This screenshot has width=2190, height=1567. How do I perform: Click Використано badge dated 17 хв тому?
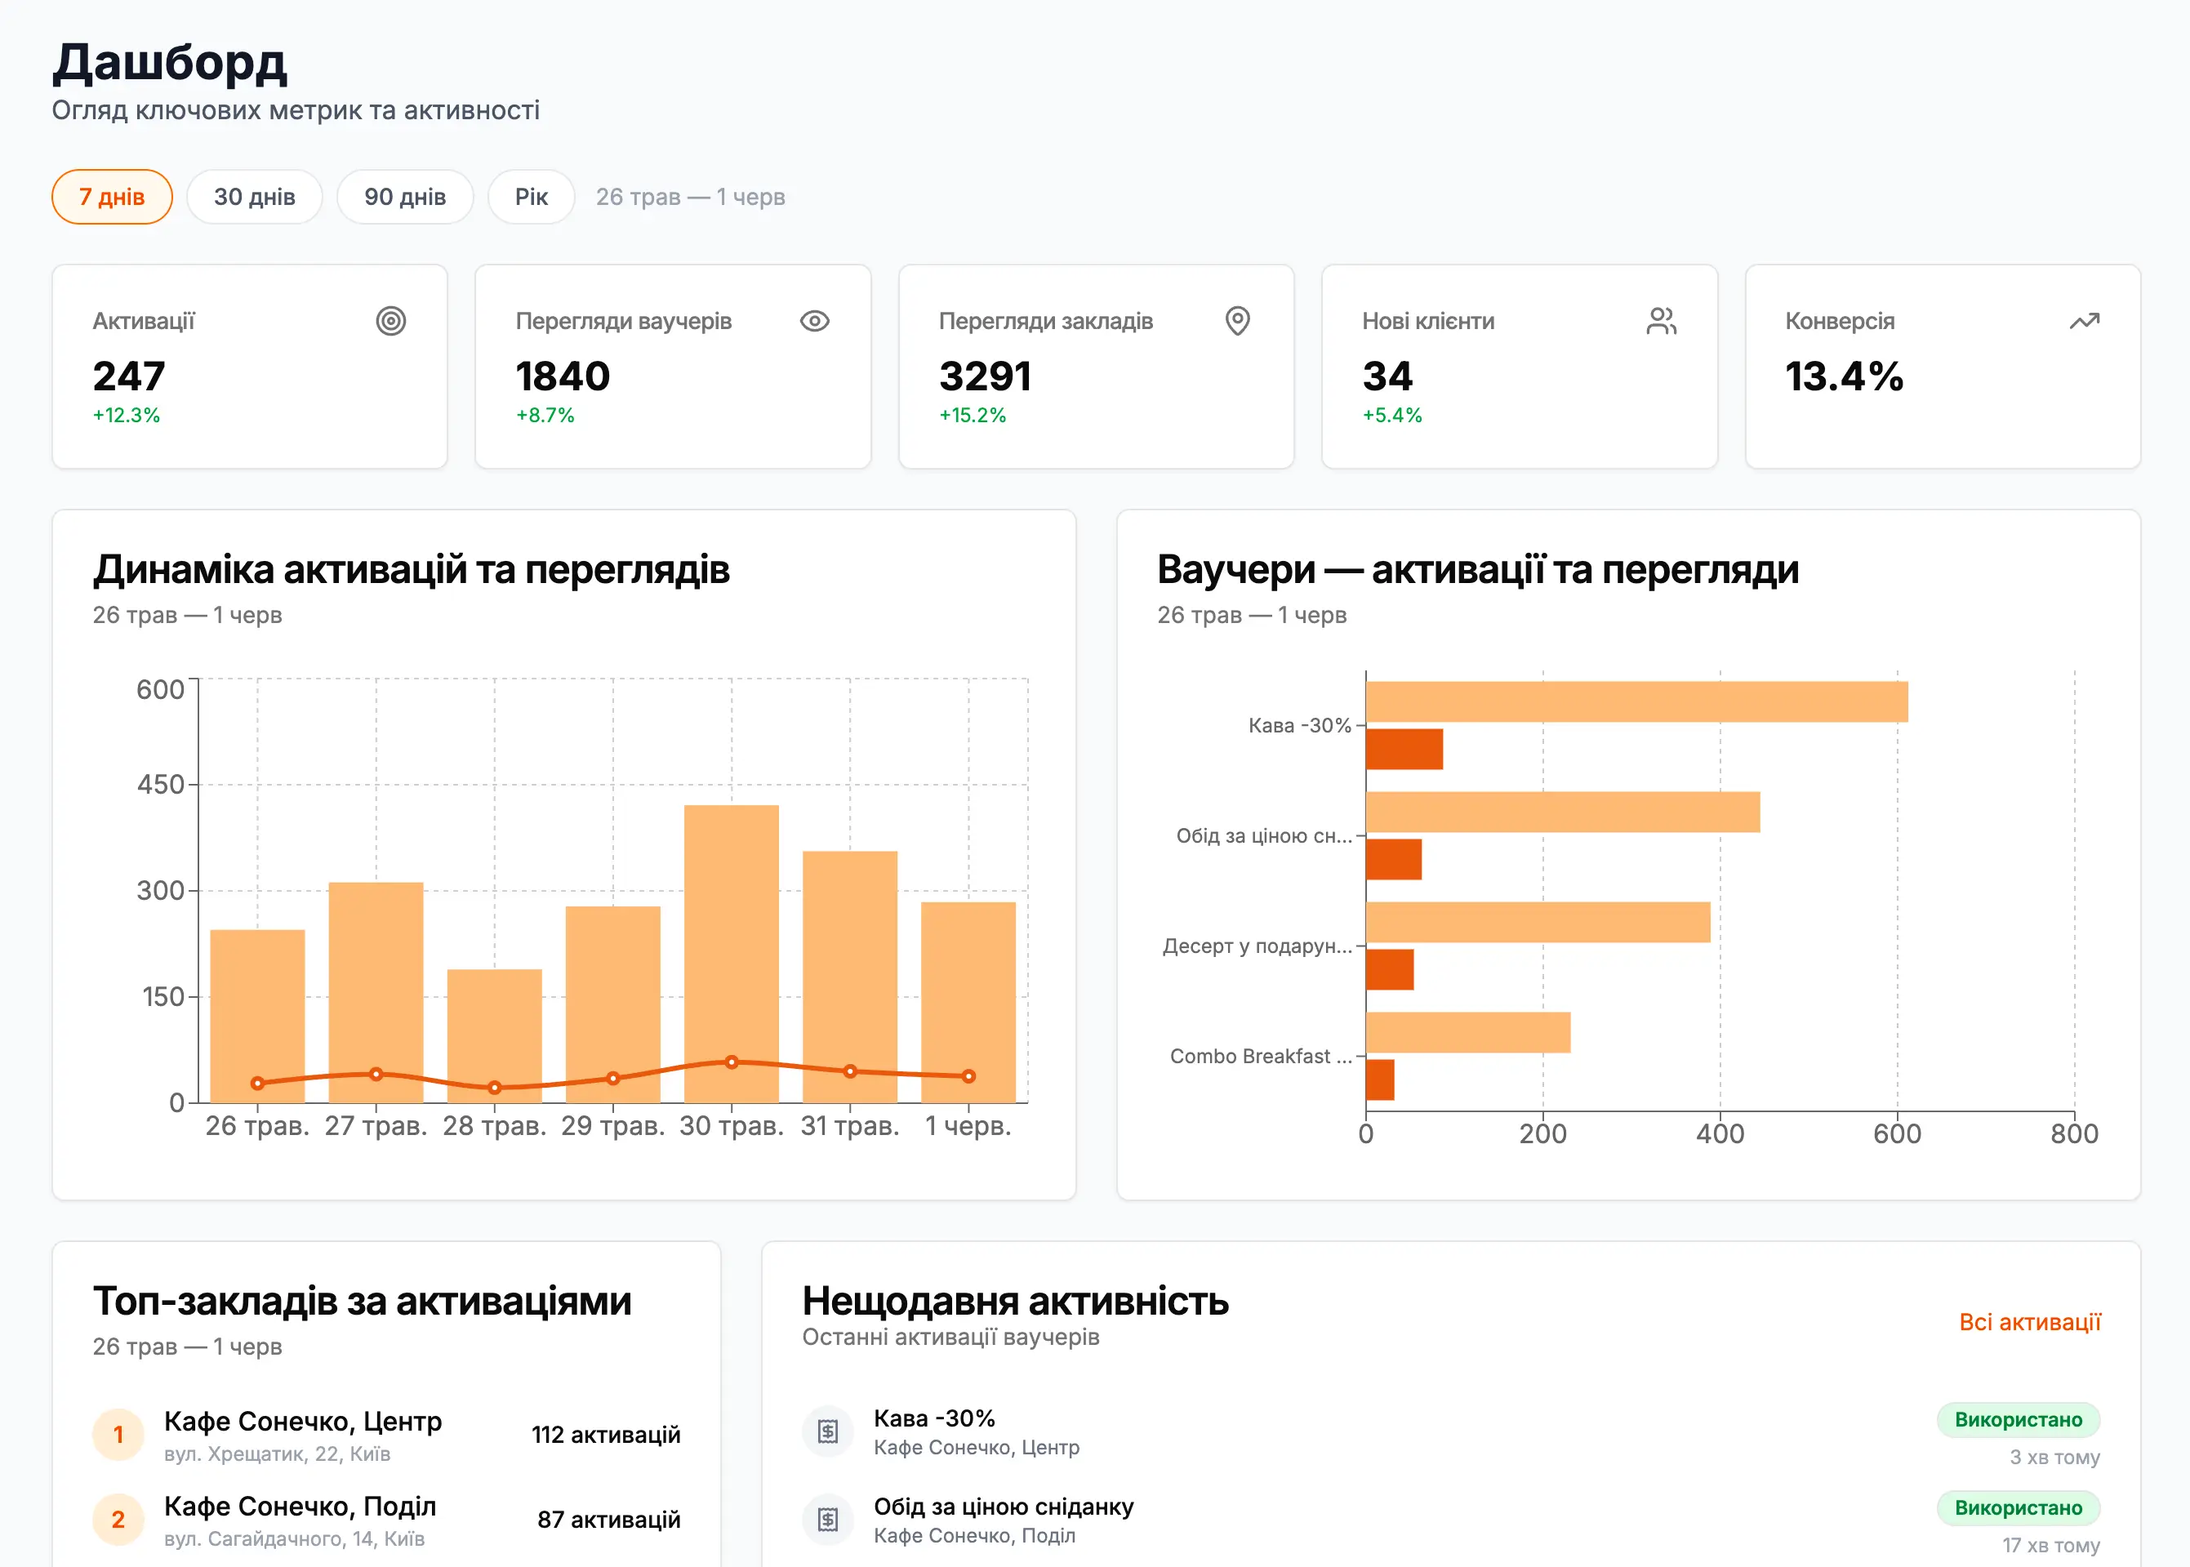[x=2019, y=1507]
